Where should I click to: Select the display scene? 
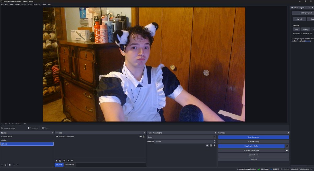(x=27, y=140)
